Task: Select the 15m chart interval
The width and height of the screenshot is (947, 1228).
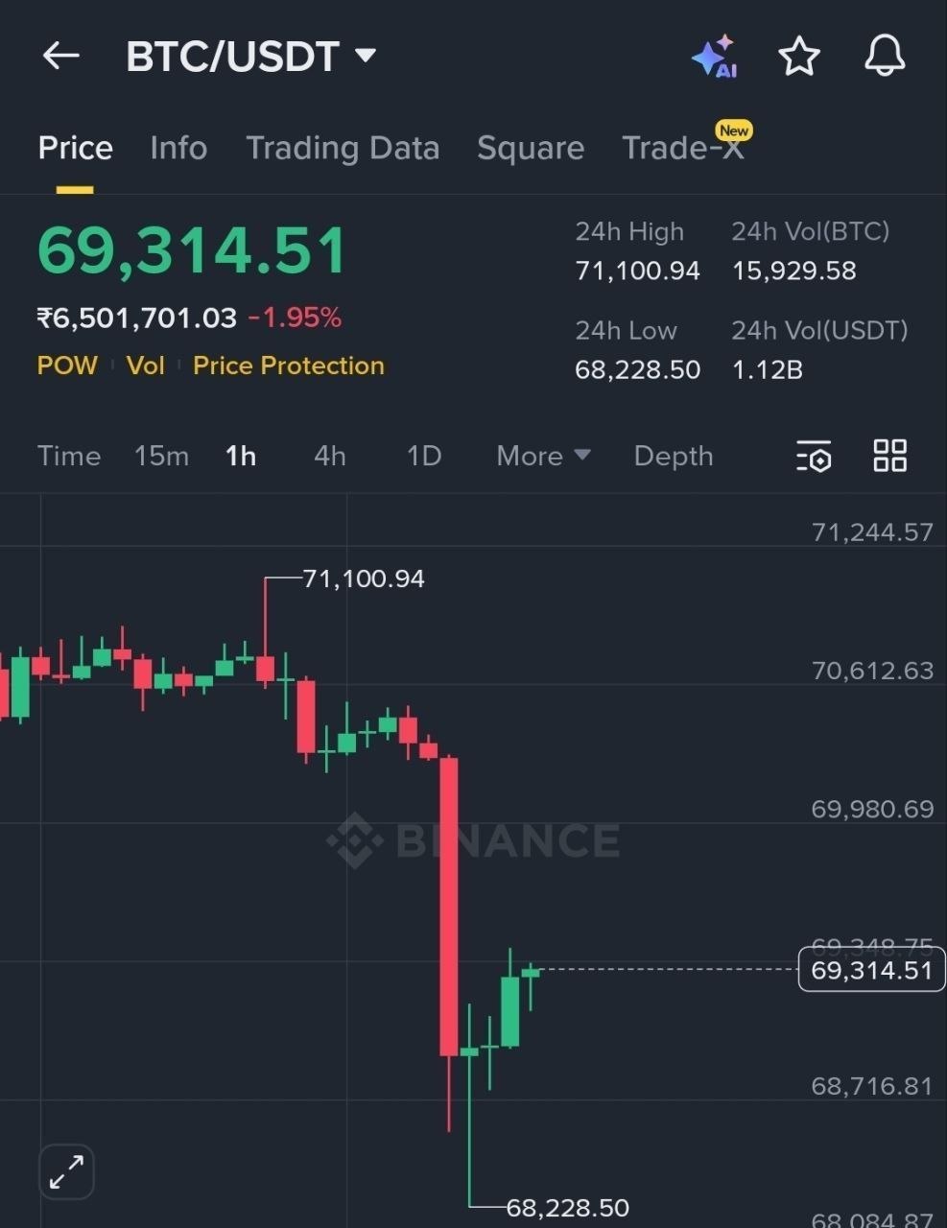Action: click(x=161, y=456)
